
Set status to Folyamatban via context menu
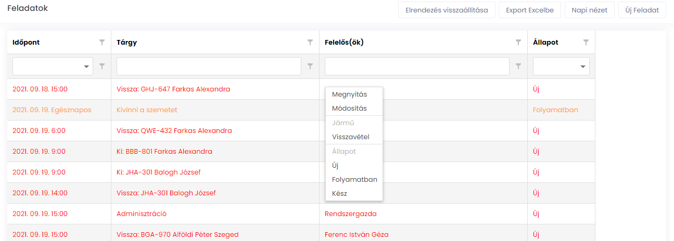click(x=354, y=179)
